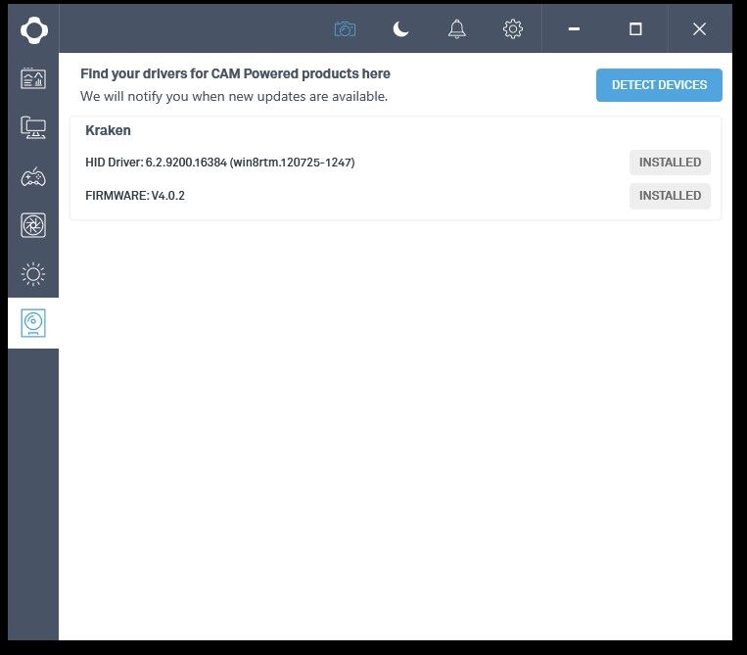Click 'We will notify you' message text
The width and height of the screenshot is (747, 655).
click(x=233, y=96)
